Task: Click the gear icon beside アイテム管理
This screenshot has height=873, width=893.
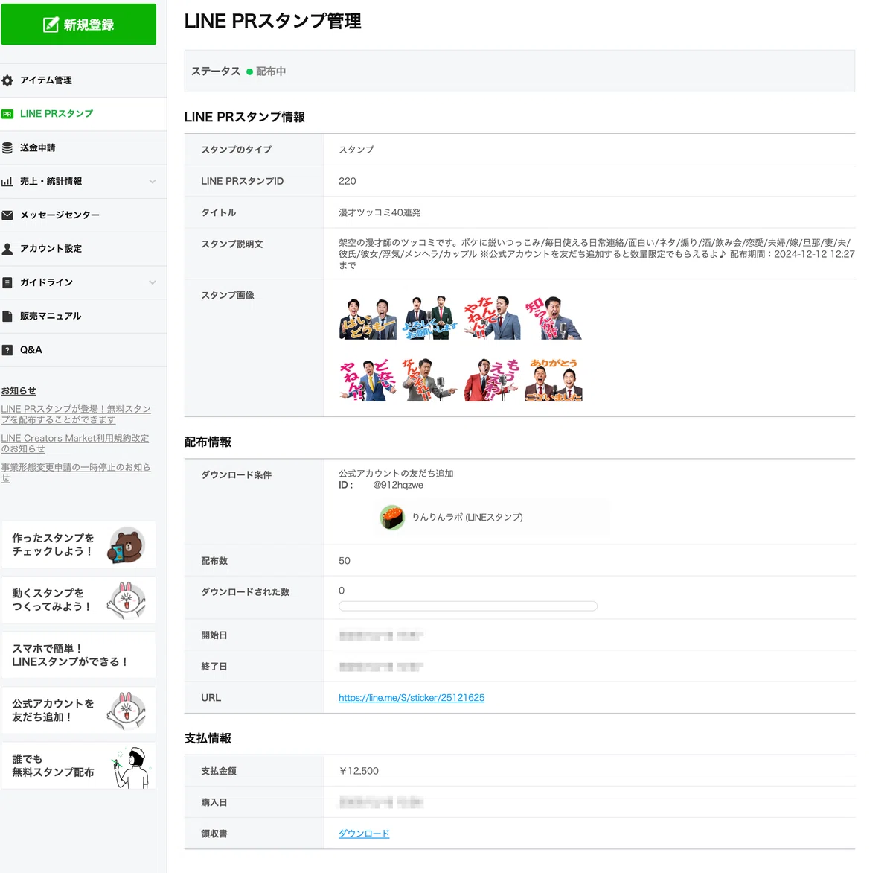Action: coord(7,80)
